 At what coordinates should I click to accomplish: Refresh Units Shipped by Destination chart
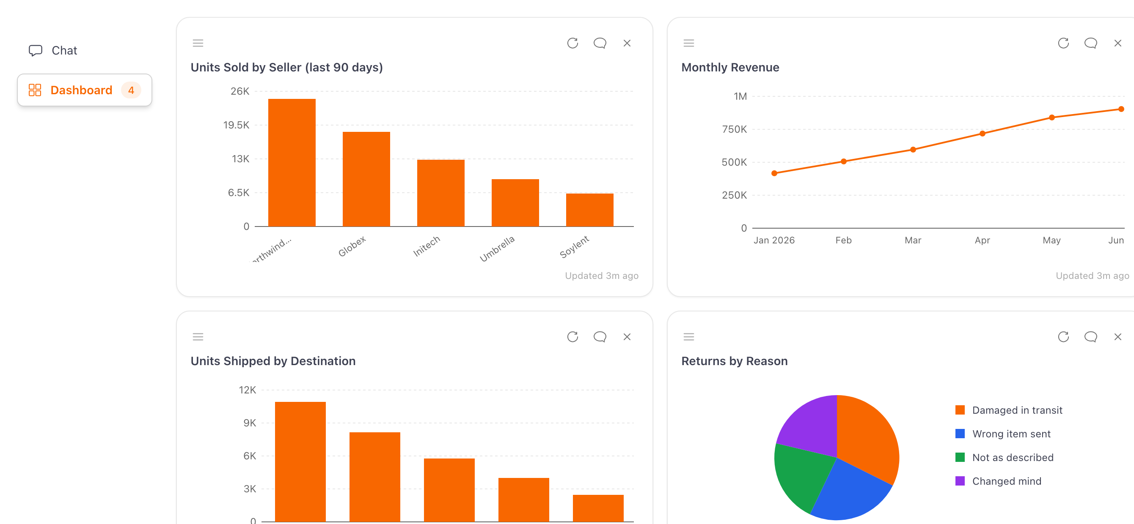point(572,337)
